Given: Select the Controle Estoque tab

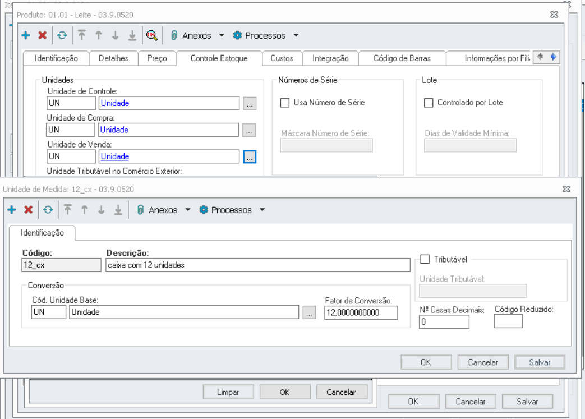Looking at the screenshot, I should point(219,58).
